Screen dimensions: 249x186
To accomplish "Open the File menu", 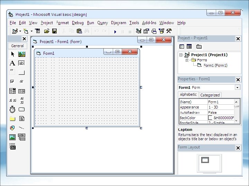I will pos(13,23).
